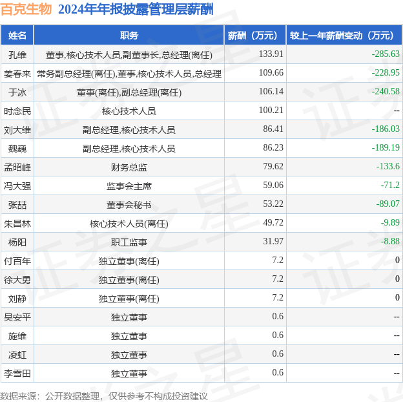The width and height of the screenshot is (403, 402).
Task: Click 孔维's position cell with 副董事长
Action: (x=129, y=55)
